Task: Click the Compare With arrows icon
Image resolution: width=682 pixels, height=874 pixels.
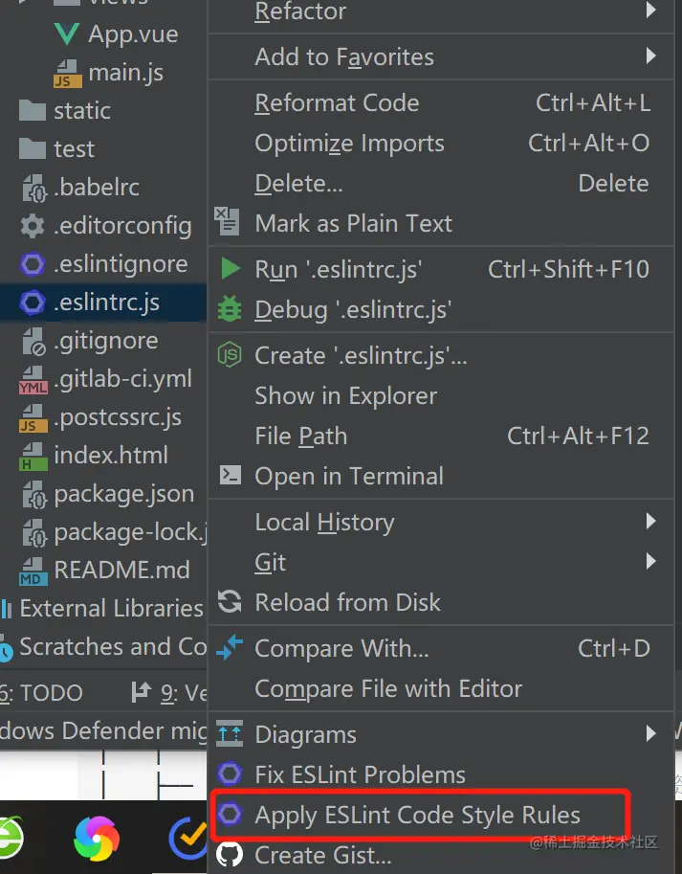Action: pos(230,648)
